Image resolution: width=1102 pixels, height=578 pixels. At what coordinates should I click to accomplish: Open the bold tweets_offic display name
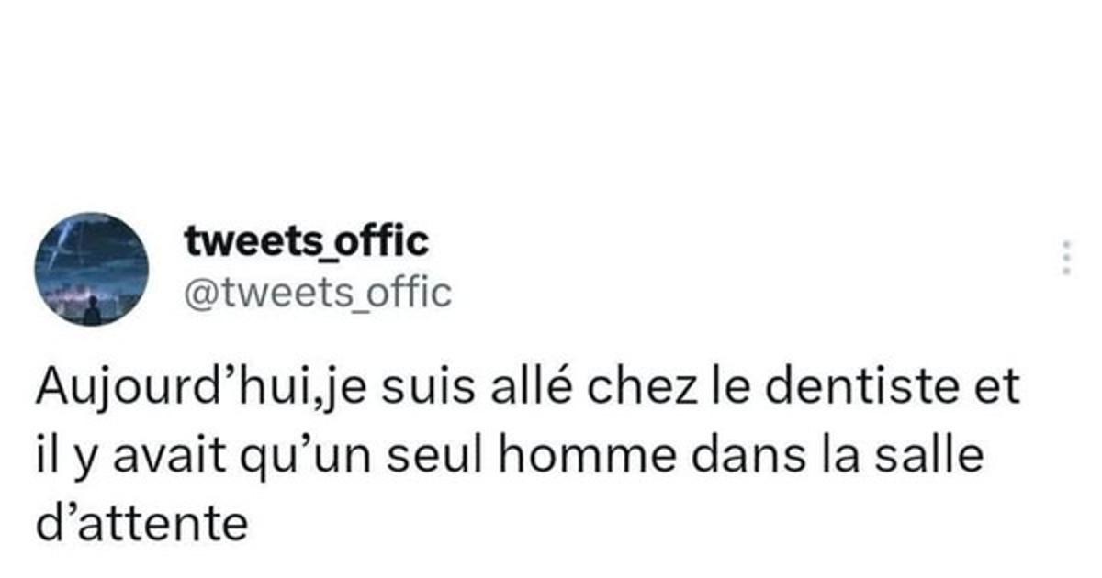(306, 241)
